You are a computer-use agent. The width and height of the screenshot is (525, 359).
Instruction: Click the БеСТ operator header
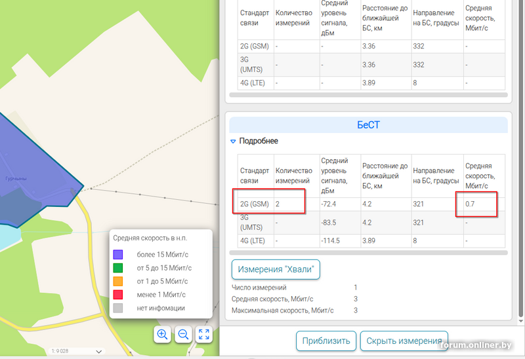[368, 124]
